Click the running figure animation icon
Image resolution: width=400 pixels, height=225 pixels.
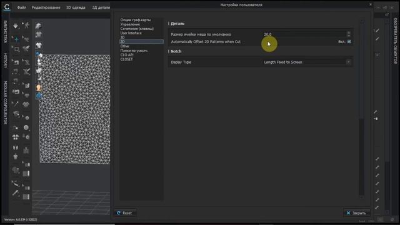26,25
